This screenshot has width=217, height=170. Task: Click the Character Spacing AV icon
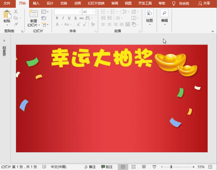tap(88, 18)
